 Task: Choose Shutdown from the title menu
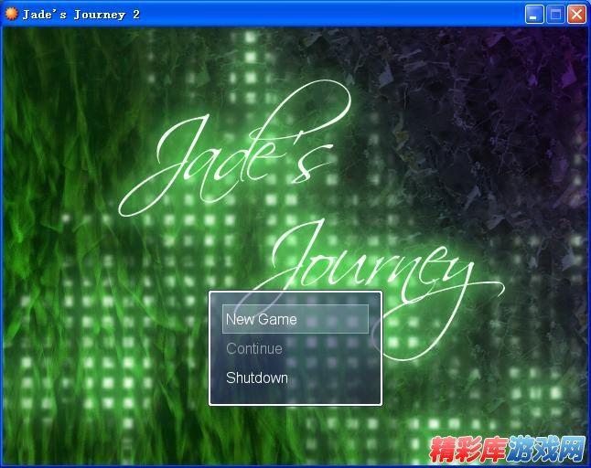click(x=257, y=378)
